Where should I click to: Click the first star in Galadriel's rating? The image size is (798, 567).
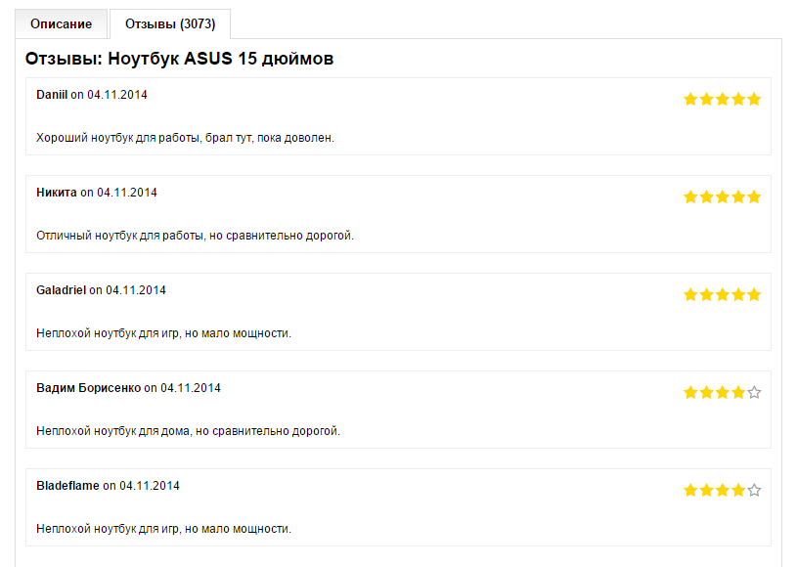(x=690, y=294)
